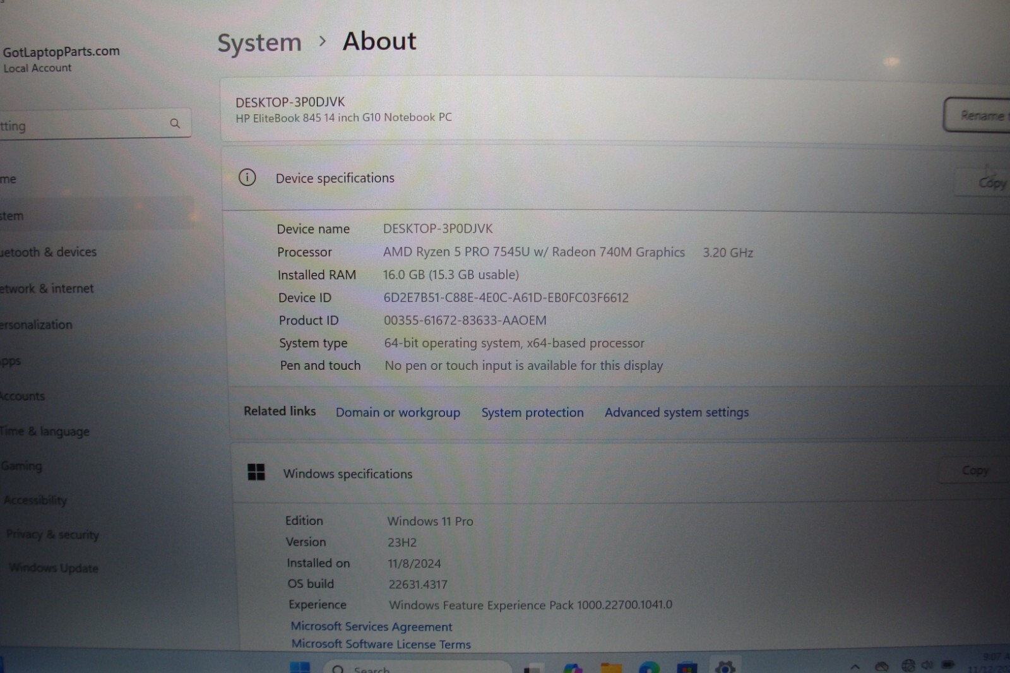Click the Windows logo beside Windows specifications
Viewport: 1010px width, 673px height.
pos(256,472)
